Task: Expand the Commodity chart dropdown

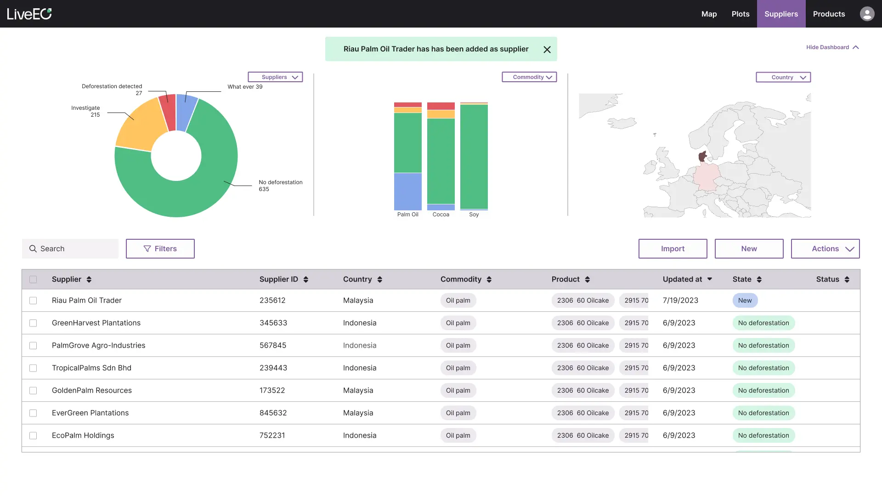Action: tap(529, 77)
